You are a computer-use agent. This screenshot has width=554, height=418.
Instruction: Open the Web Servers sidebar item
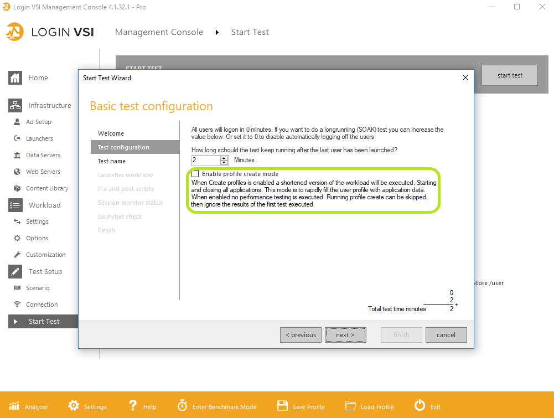pyautogui.click(x=43, y=172)
